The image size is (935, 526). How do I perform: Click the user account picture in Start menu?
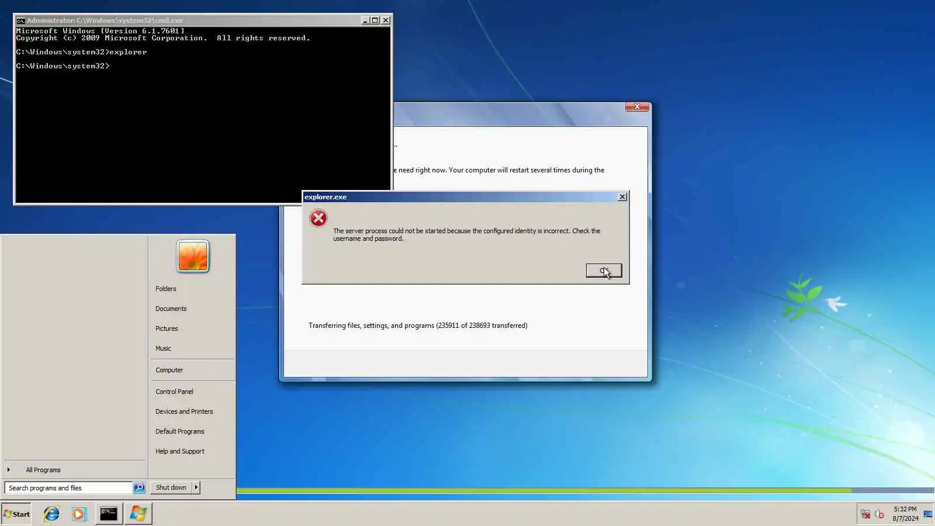193,256
